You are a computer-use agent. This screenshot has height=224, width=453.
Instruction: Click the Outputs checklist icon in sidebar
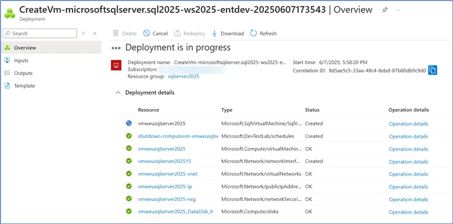click(7, 73)
